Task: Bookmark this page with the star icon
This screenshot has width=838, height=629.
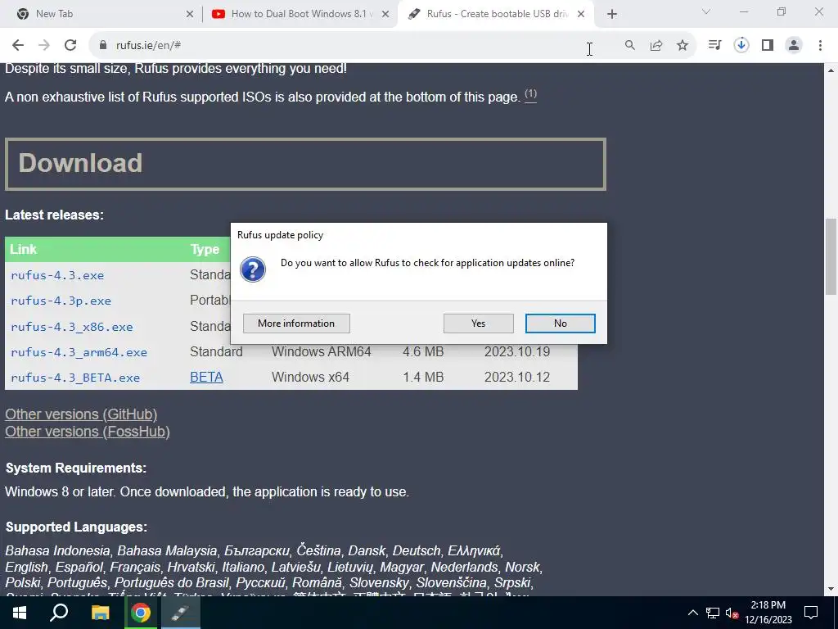Action: 683,46
